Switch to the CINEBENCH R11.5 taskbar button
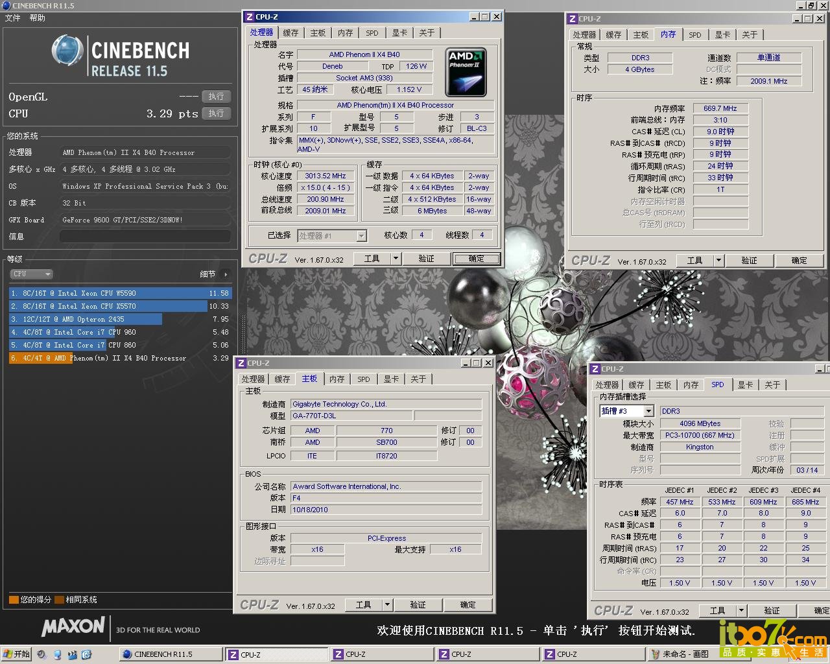 pyautogui.click(x=171, y=654)
